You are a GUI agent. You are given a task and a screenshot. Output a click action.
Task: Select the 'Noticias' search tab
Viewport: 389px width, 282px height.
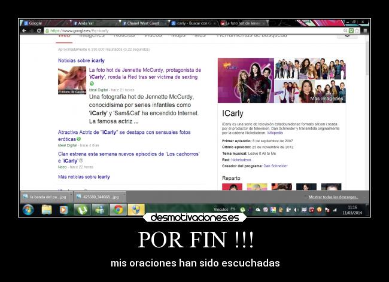[x=124, y=35]
